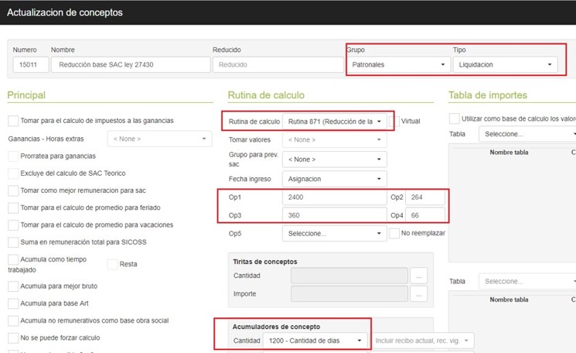Open the '1200 - Cantidad de dias' dropdown
This screenshot has width=576, height=353.
tap(315, 341)
